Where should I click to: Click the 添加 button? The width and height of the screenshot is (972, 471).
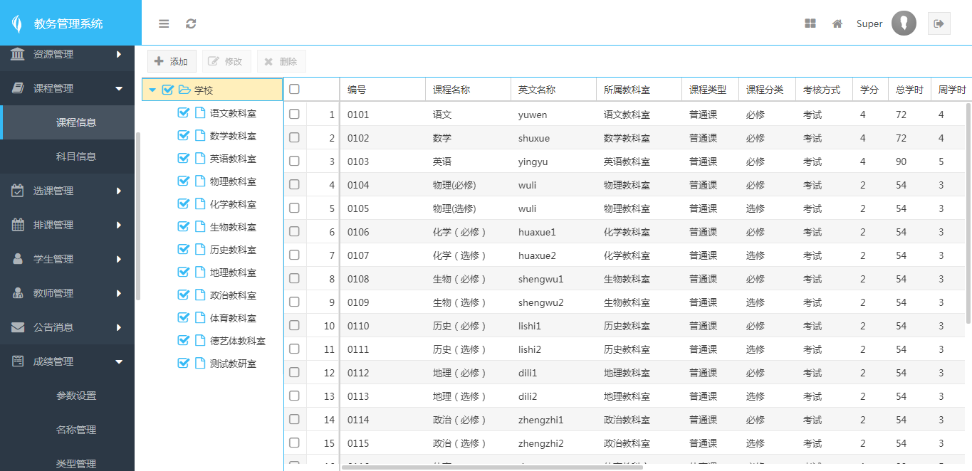pyautogui.click(x=172, y=62)
